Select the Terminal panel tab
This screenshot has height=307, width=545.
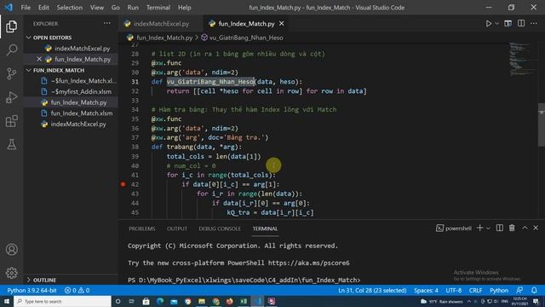[265, 229]
